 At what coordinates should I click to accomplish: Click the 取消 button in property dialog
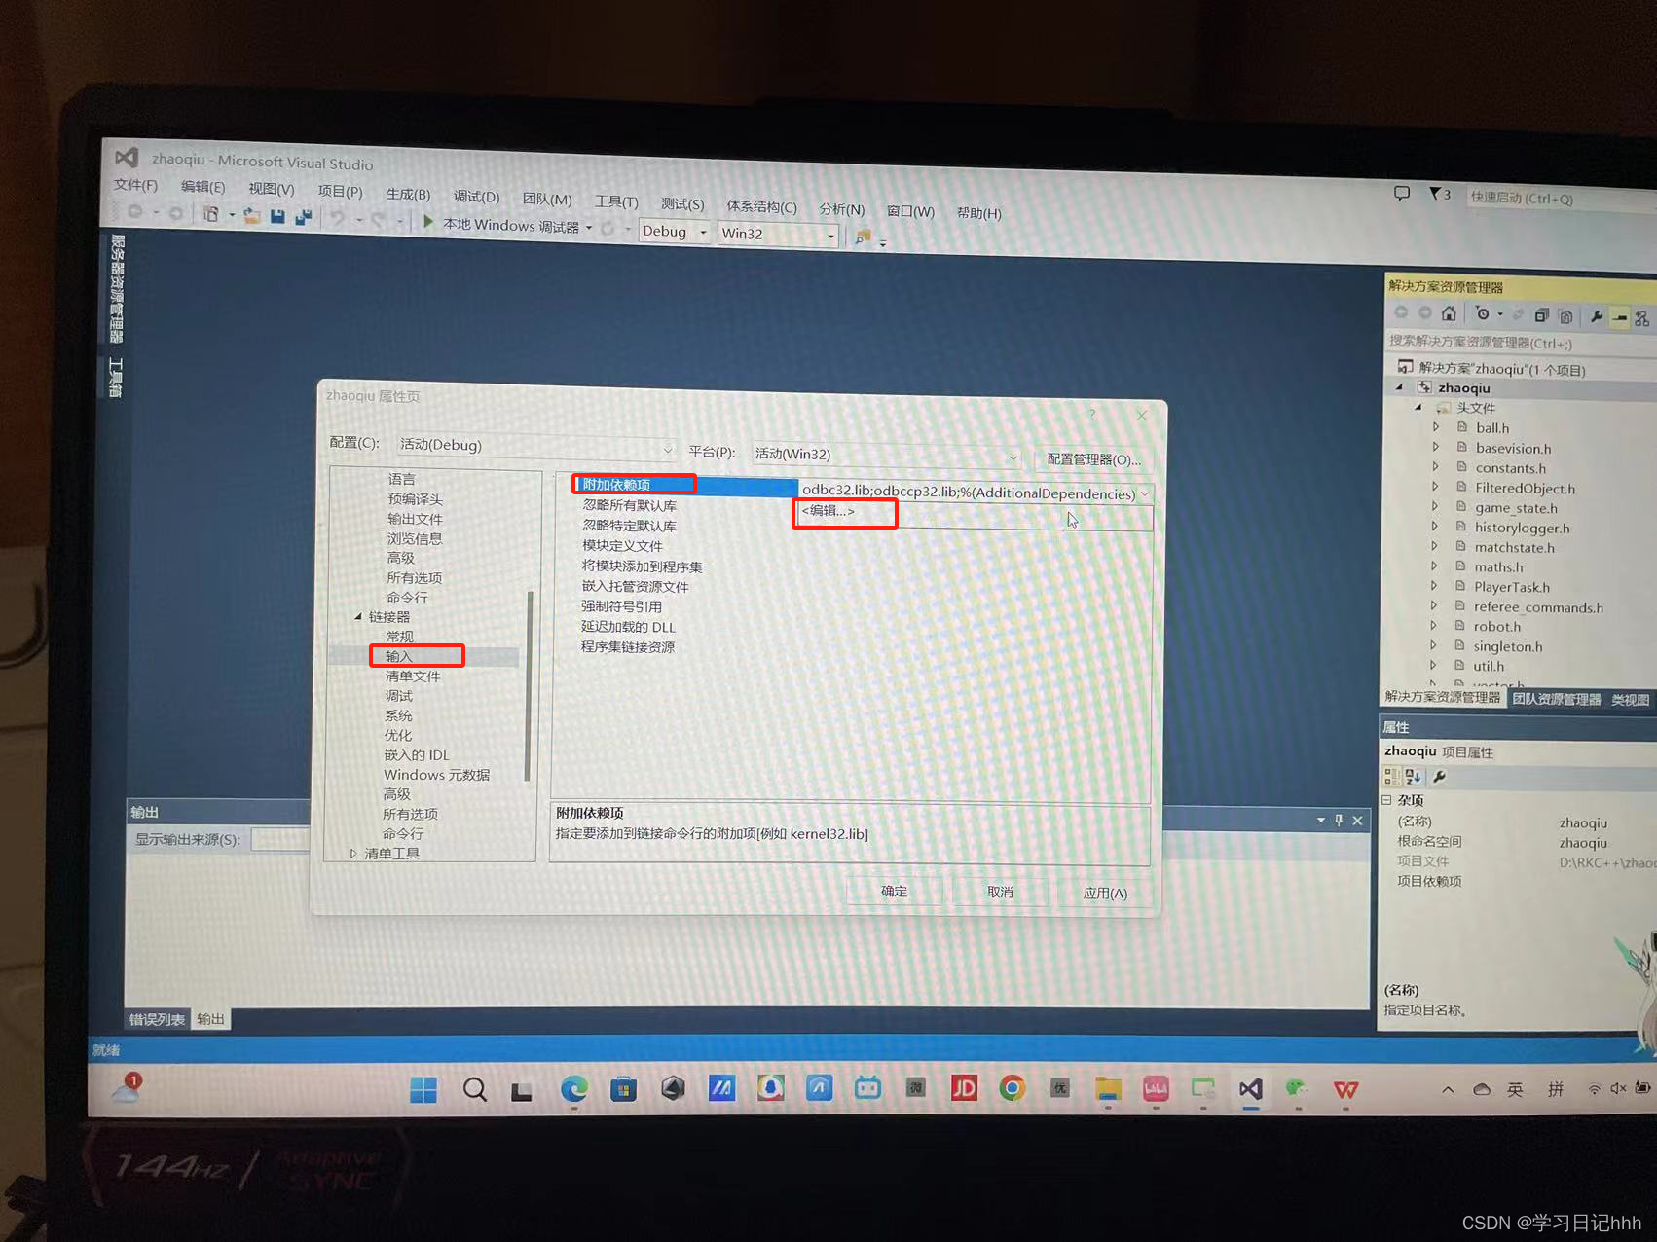pos(1000,892)
